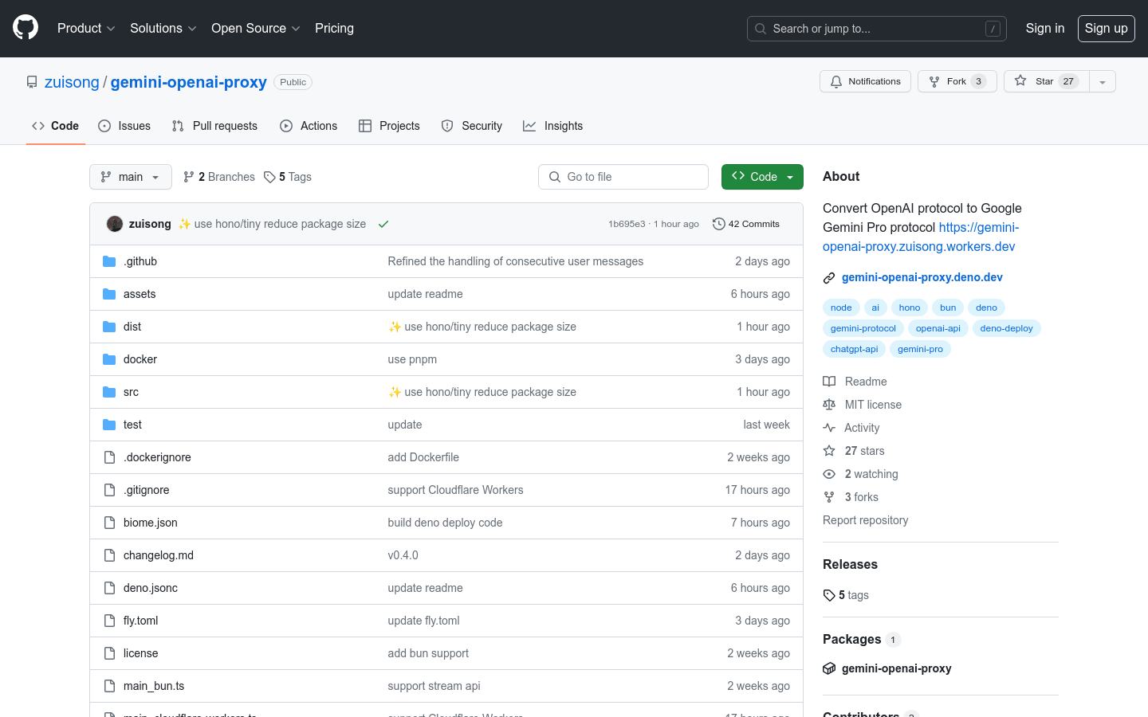Open fly.toml file
This screenshot has height=717, width=1148.
141,621
